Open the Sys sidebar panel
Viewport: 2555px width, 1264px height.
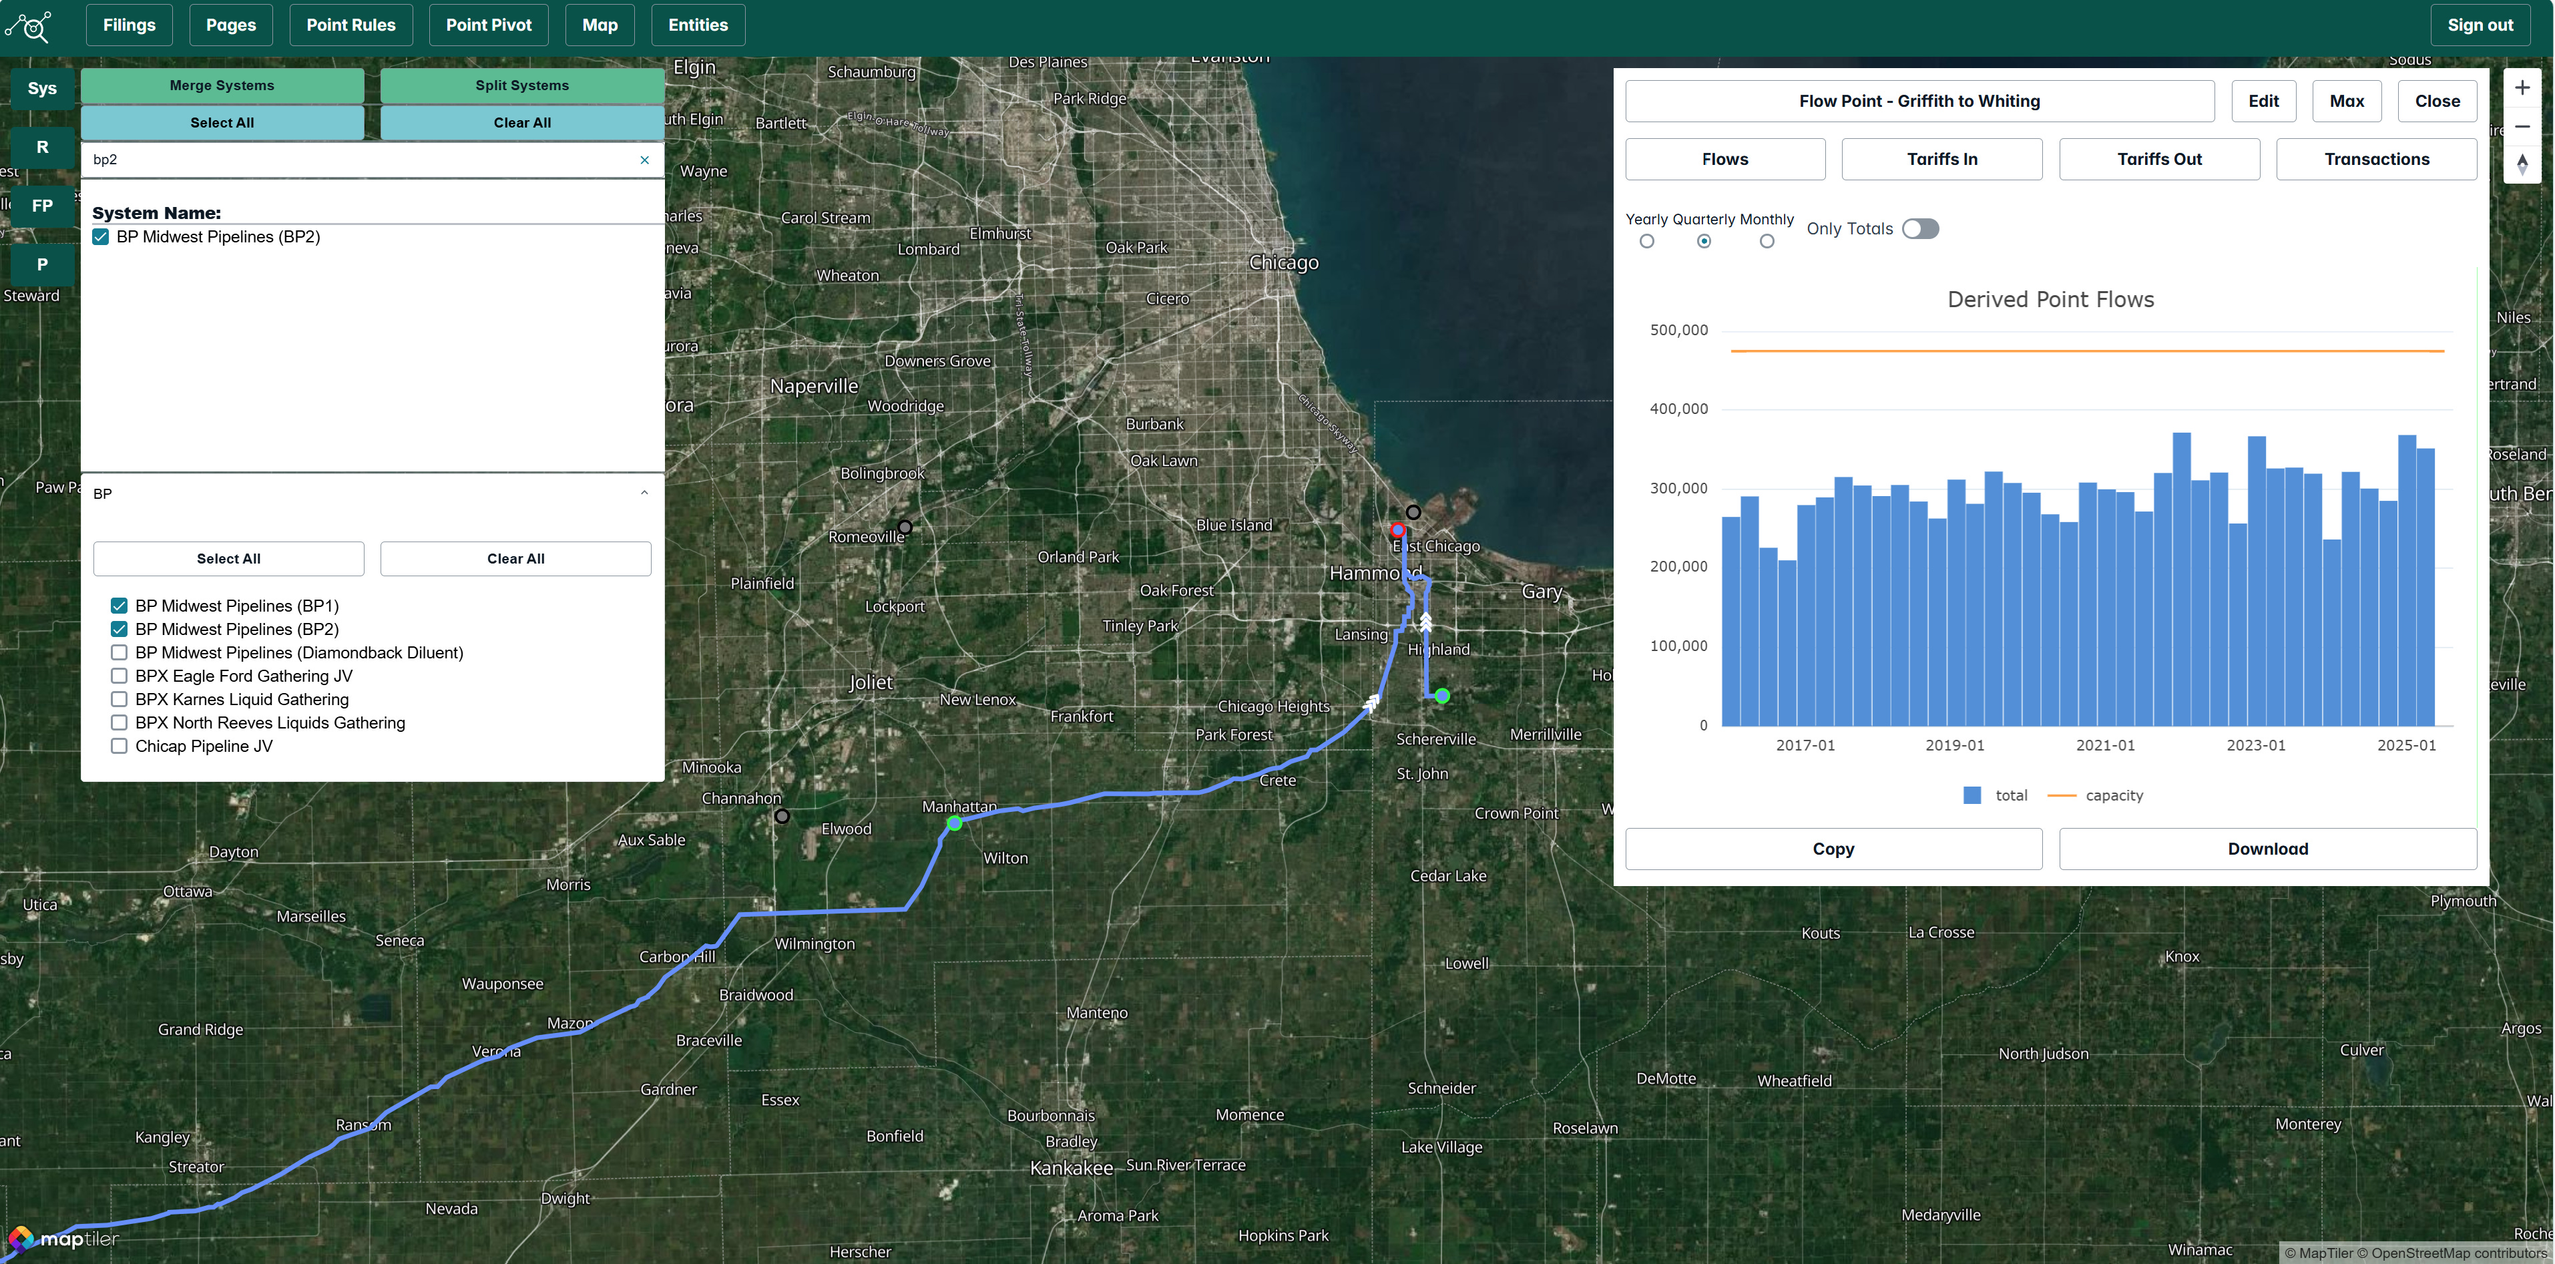coord(41,88)
